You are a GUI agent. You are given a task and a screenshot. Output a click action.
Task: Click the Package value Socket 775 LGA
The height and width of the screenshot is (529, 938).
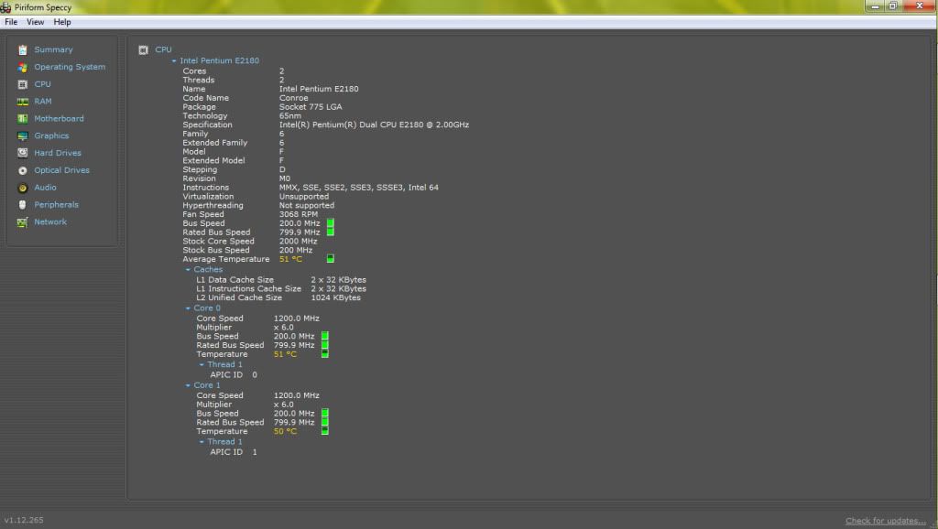pos(311,107)
